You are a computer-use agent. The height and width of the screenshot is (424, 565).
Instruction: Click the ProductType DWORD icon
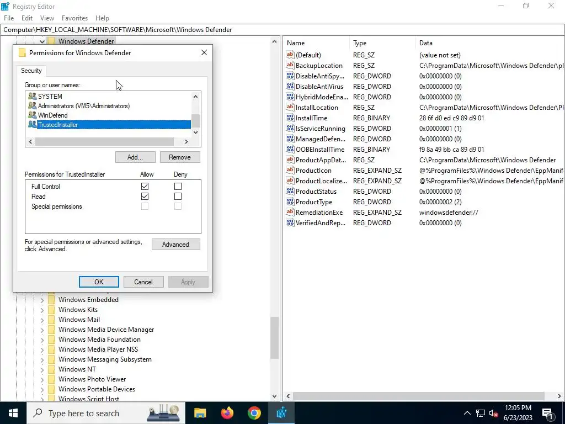click(x=290, y=202)
